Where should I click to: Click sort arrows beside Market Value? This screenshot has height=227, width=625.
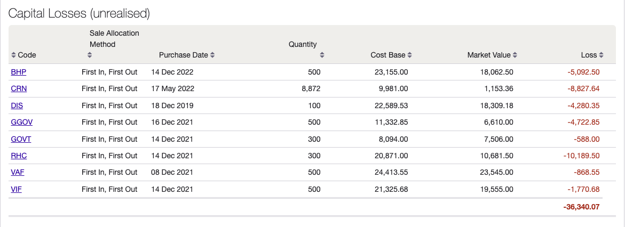(x=515, y=55)
